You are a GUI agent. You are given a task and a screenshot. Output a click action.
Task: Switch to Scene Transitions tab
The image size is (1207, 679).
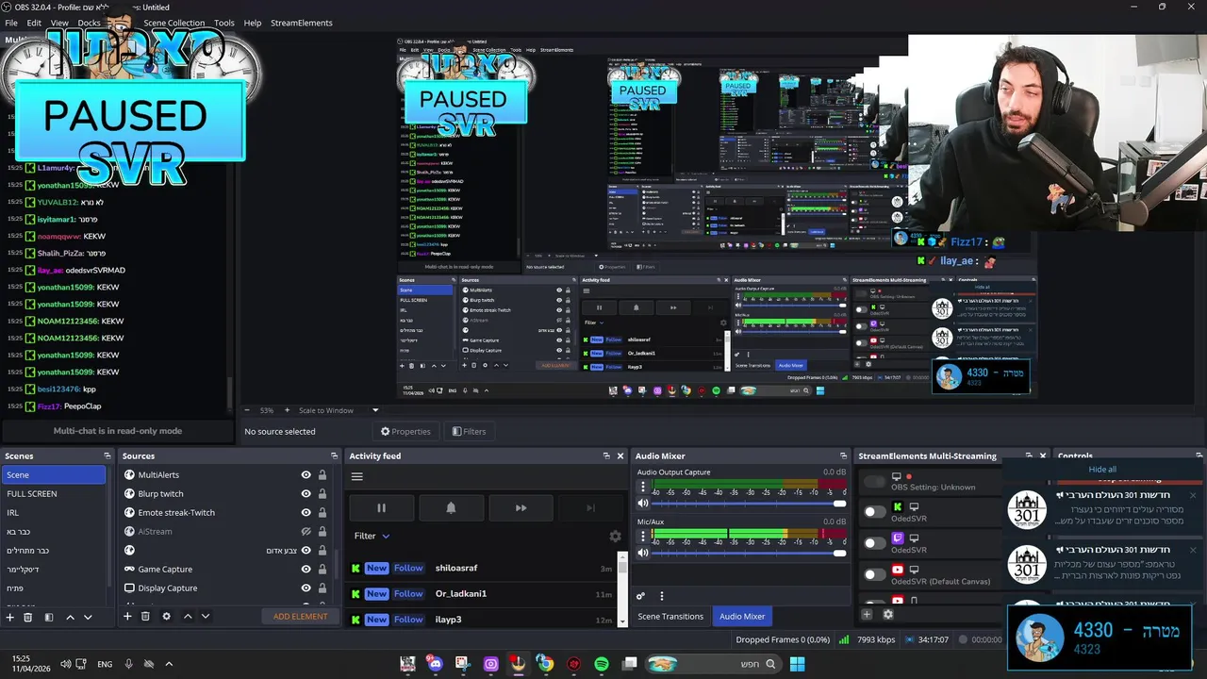click(x=670, y=617)
